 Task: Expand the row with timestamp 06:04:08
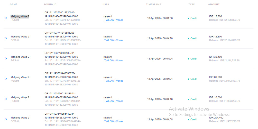[6, 119]
